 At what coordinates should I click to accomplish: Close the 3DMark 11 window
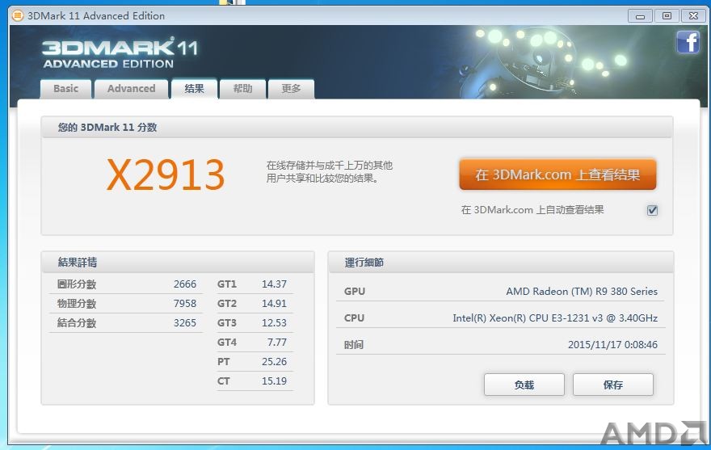693,16
